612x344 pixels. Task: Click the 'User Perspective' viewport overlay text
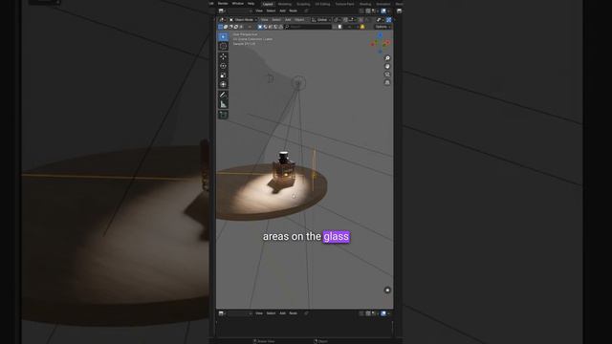pyautogui.click(x=245, y=34)
